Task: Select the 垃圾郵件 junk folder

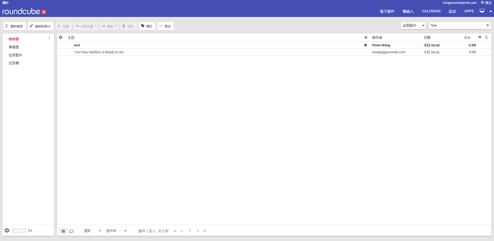Action: [15, 55]
